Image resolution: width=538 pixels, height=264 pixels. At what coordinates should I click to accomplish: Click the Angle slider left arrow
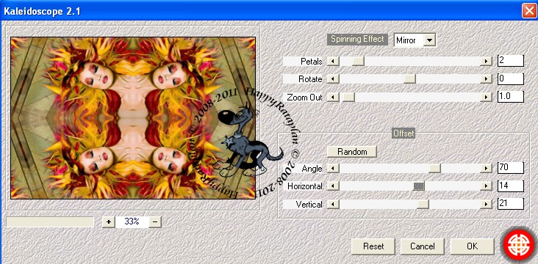point(333,168)
